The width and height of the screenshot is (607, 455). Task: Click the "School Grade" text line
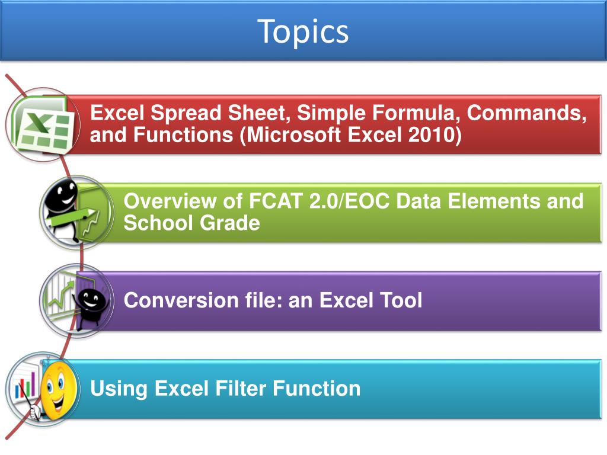[191, 224]
